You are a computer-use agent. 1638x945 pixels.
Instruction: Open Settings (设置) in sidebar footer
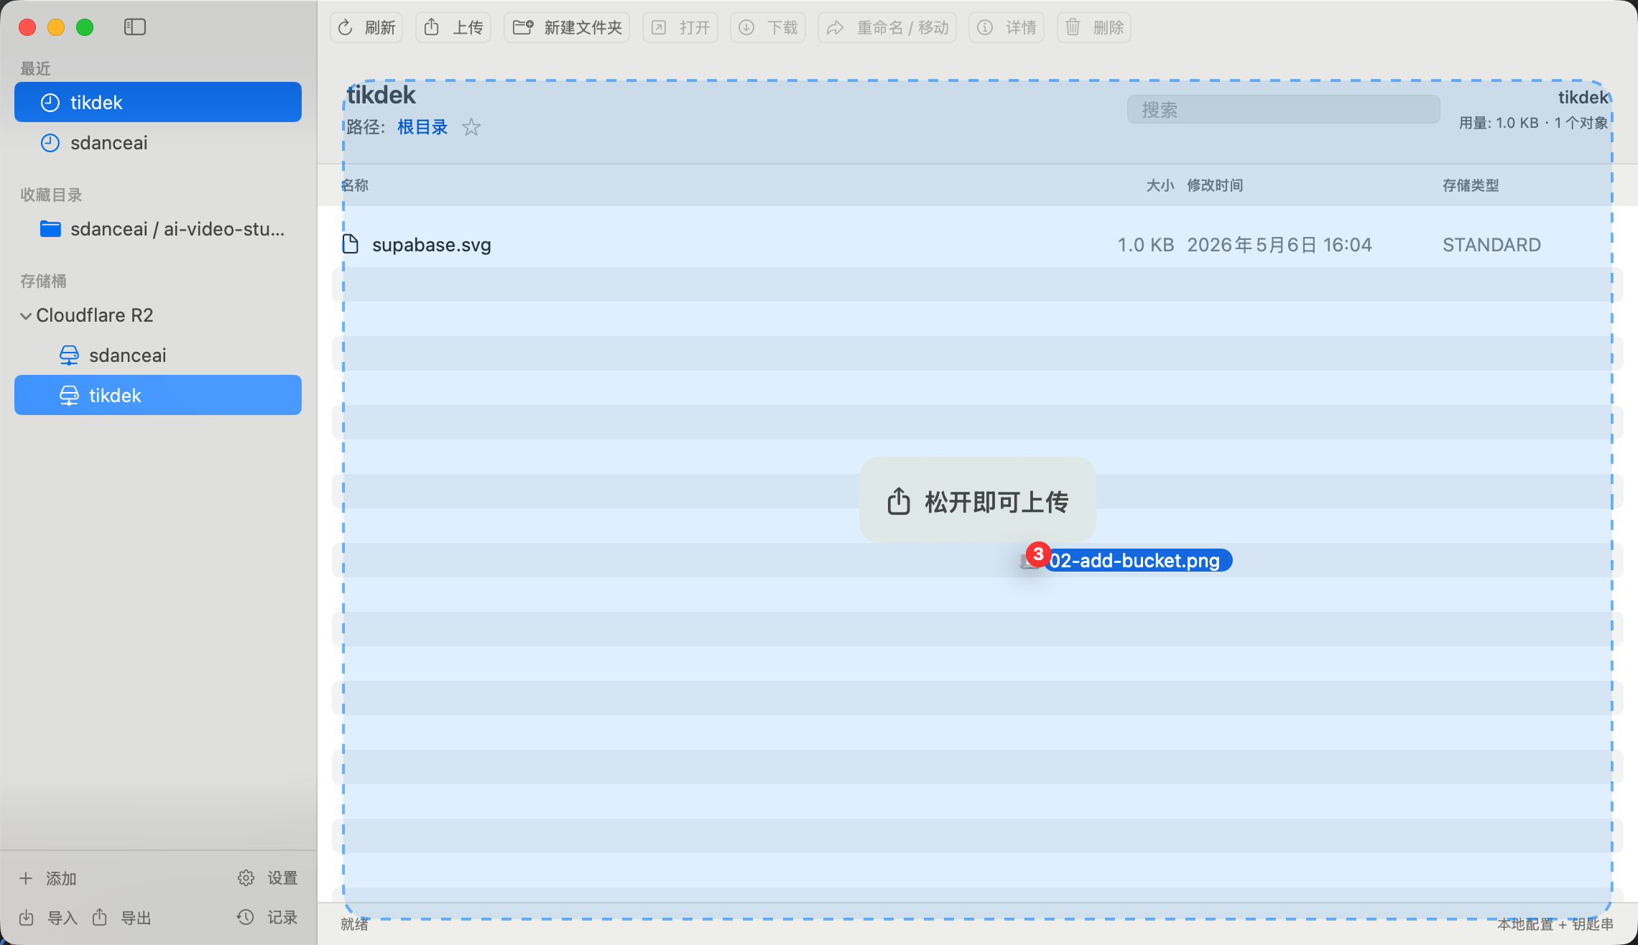(x=267, y=878)
